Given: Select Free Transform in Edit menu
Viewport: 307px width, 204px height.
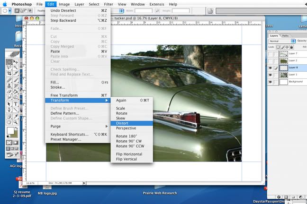Looking at the screenshot, I should coord(78,95).
